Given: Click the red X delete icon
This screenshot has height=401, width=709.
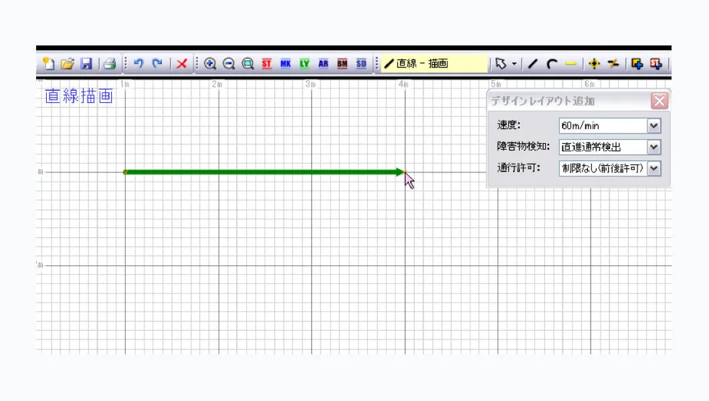Looking at the screenshot, I should click(x=181, y=64).
